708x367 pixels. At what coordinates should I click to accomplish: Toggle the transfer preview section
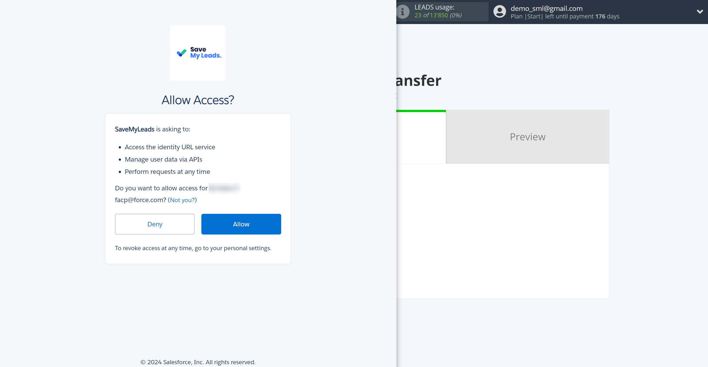click(528, 136)
